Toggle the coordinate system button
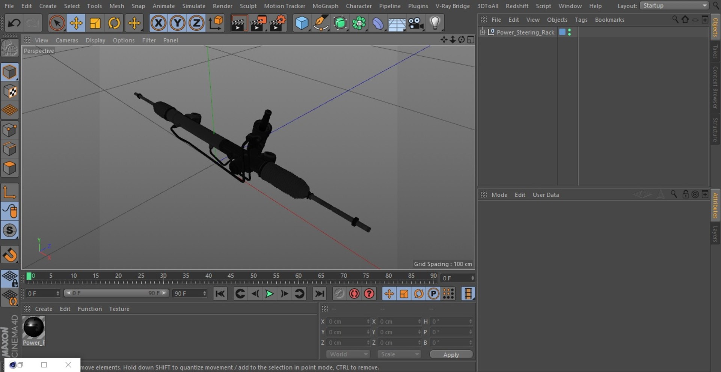Viewport: 721px width, 372px height. (216, 23)
